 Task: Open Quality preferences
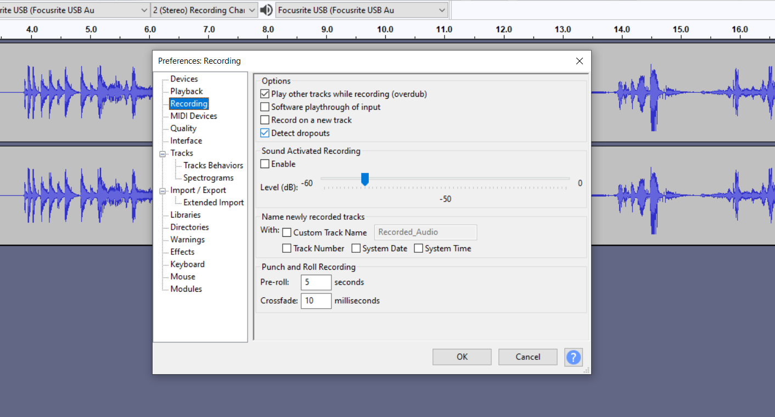(183, 129)
